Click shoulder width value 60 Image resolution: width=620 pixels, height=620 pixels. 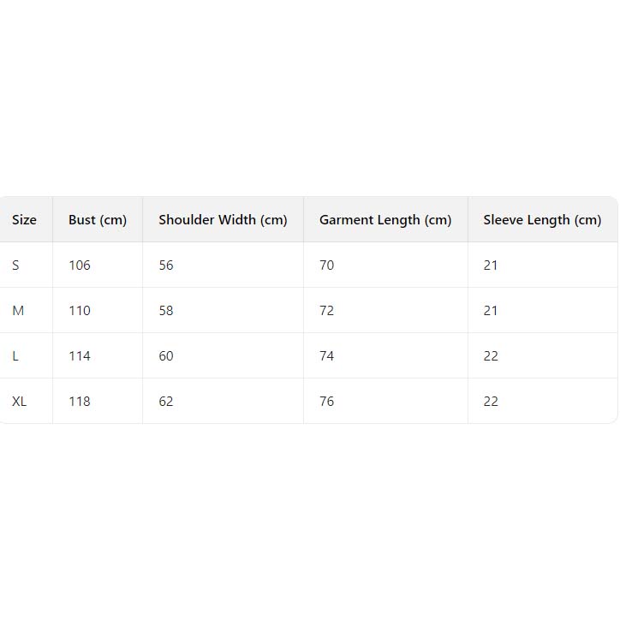166,356
